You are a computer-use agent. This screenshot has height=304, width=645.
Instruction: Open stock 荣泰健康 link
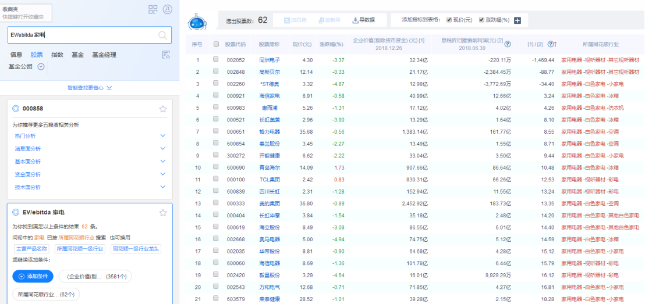pyautogui.click(x=270, y=299)
